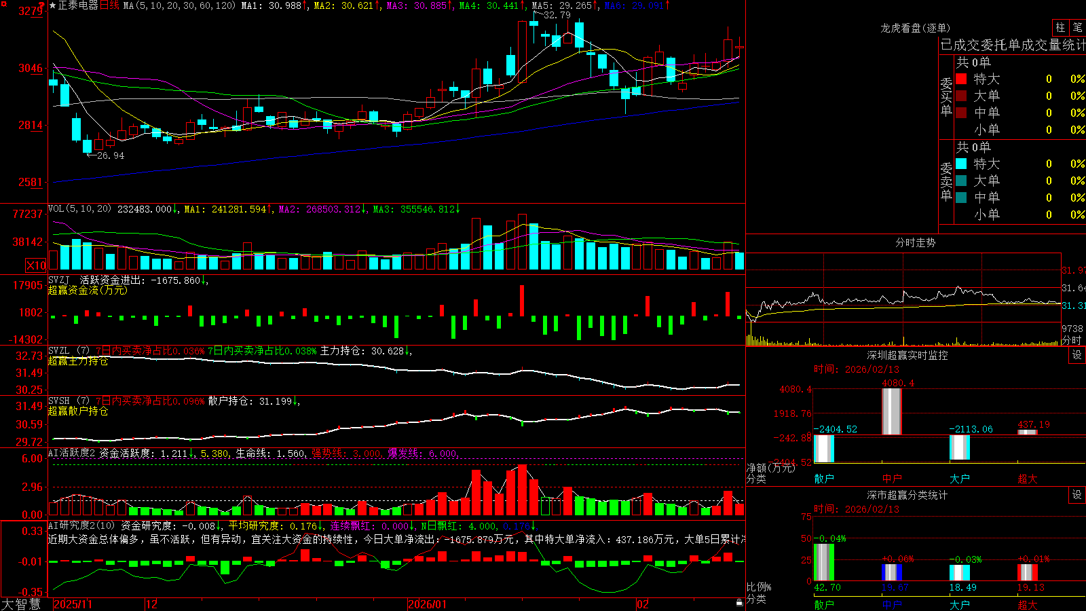The height and width of the screenshot is (611, 1086).
Task: Click the red 超大 19.13 ratio bar
Action: (1028, 572)
